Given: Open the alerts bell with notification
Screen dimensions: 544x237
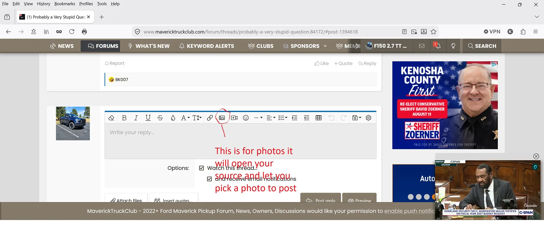Looking at the screenshot, I should click(x=438, y=46).
